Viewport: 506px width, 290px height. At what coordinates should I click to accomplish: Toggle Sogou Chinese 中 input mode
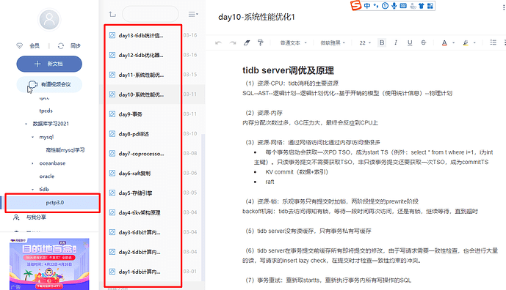tap(367, 6)
